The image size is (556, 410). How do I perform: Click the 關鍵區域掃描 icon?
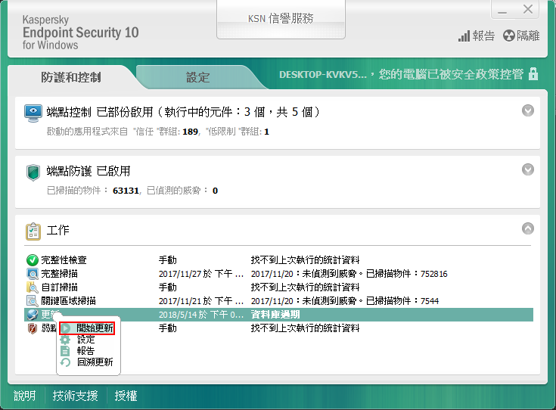pos(33,301)
